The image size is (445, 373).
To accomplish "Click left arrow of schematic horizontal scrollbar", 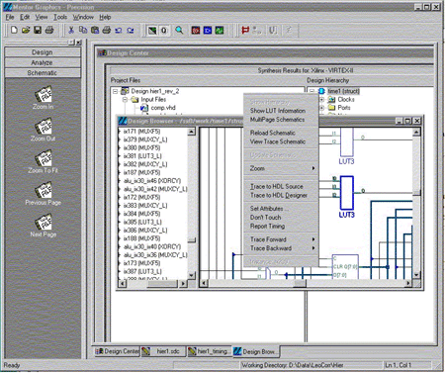I will [204, 283].
